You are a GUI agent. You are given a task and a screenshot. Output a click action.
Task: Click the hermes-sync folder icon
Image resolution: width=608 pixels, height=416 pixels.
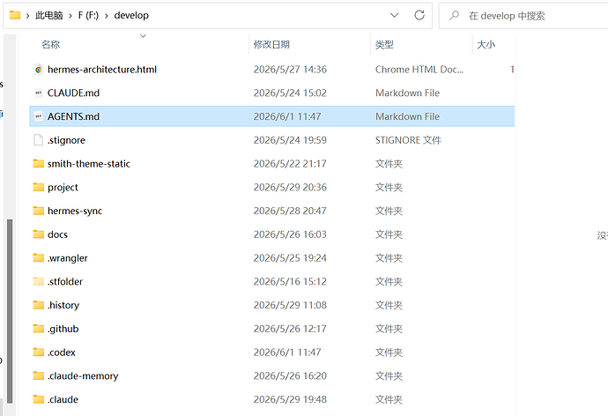(x=38, y=211)
